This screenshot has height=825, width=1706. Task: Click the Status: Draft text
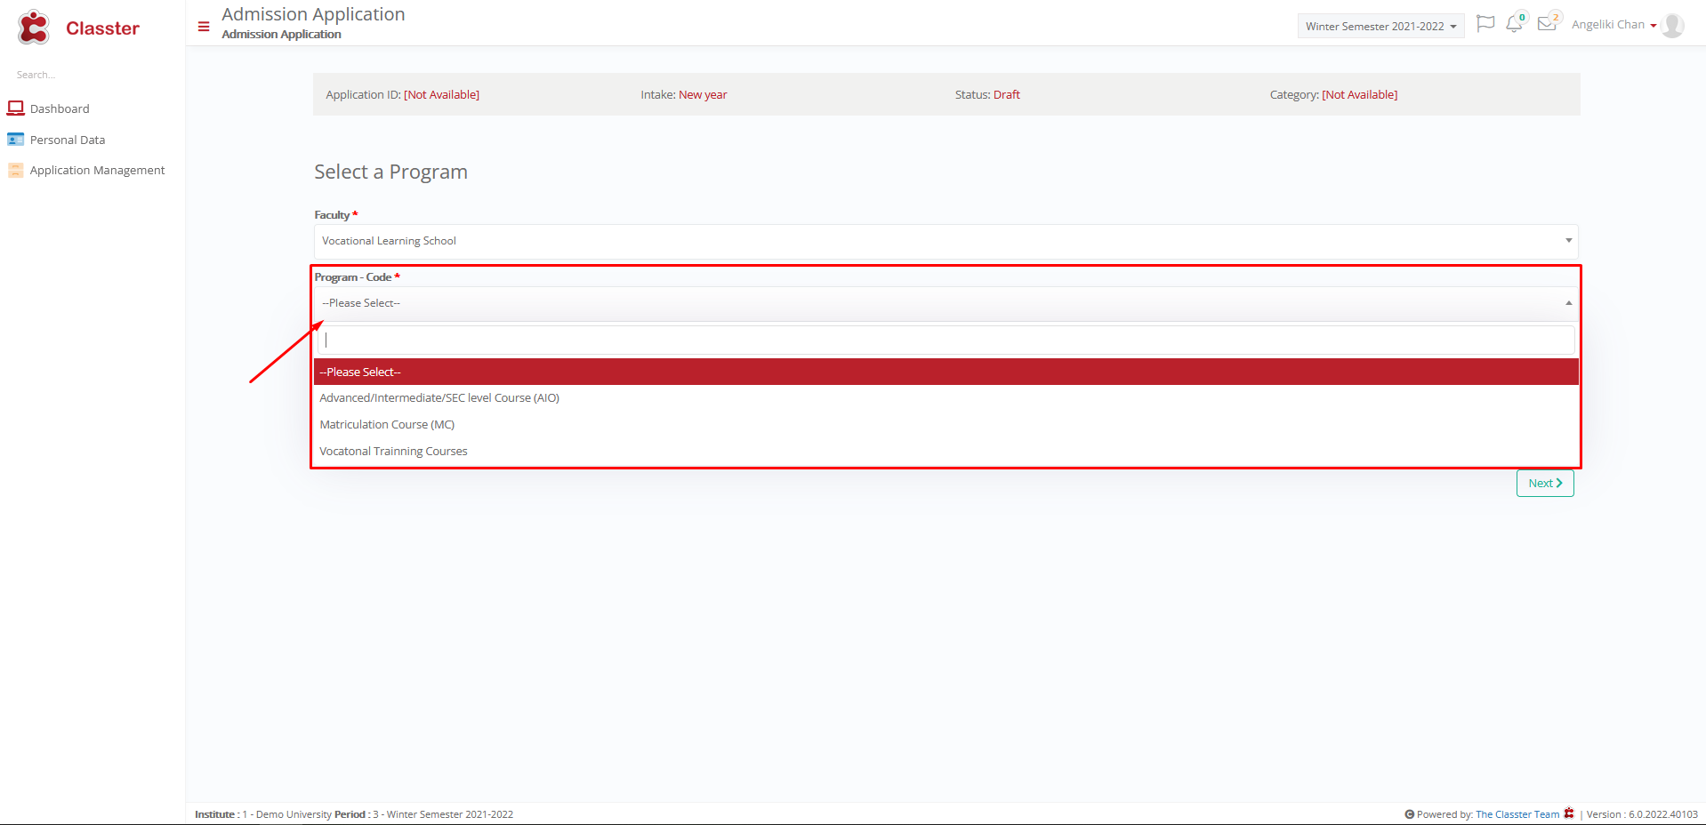tap(987, 94)
